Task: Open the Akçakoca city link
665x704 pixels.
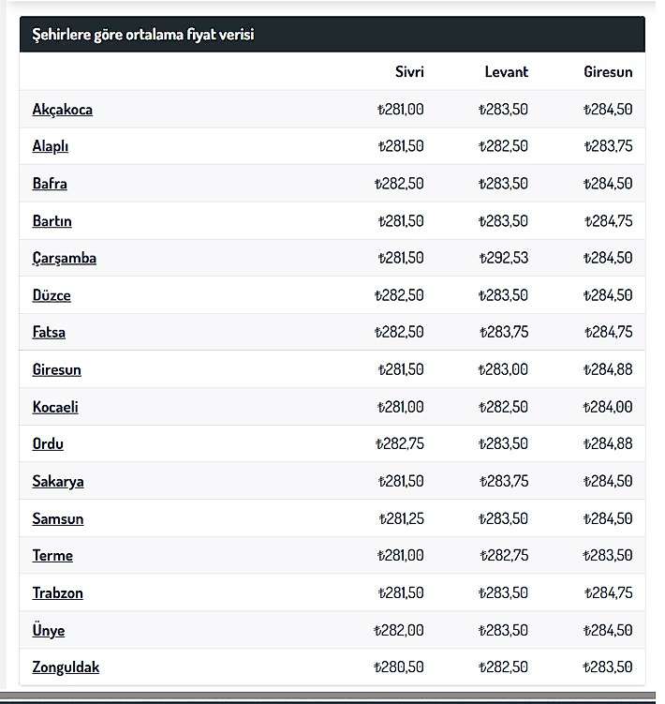Action: tap(63, 110)
